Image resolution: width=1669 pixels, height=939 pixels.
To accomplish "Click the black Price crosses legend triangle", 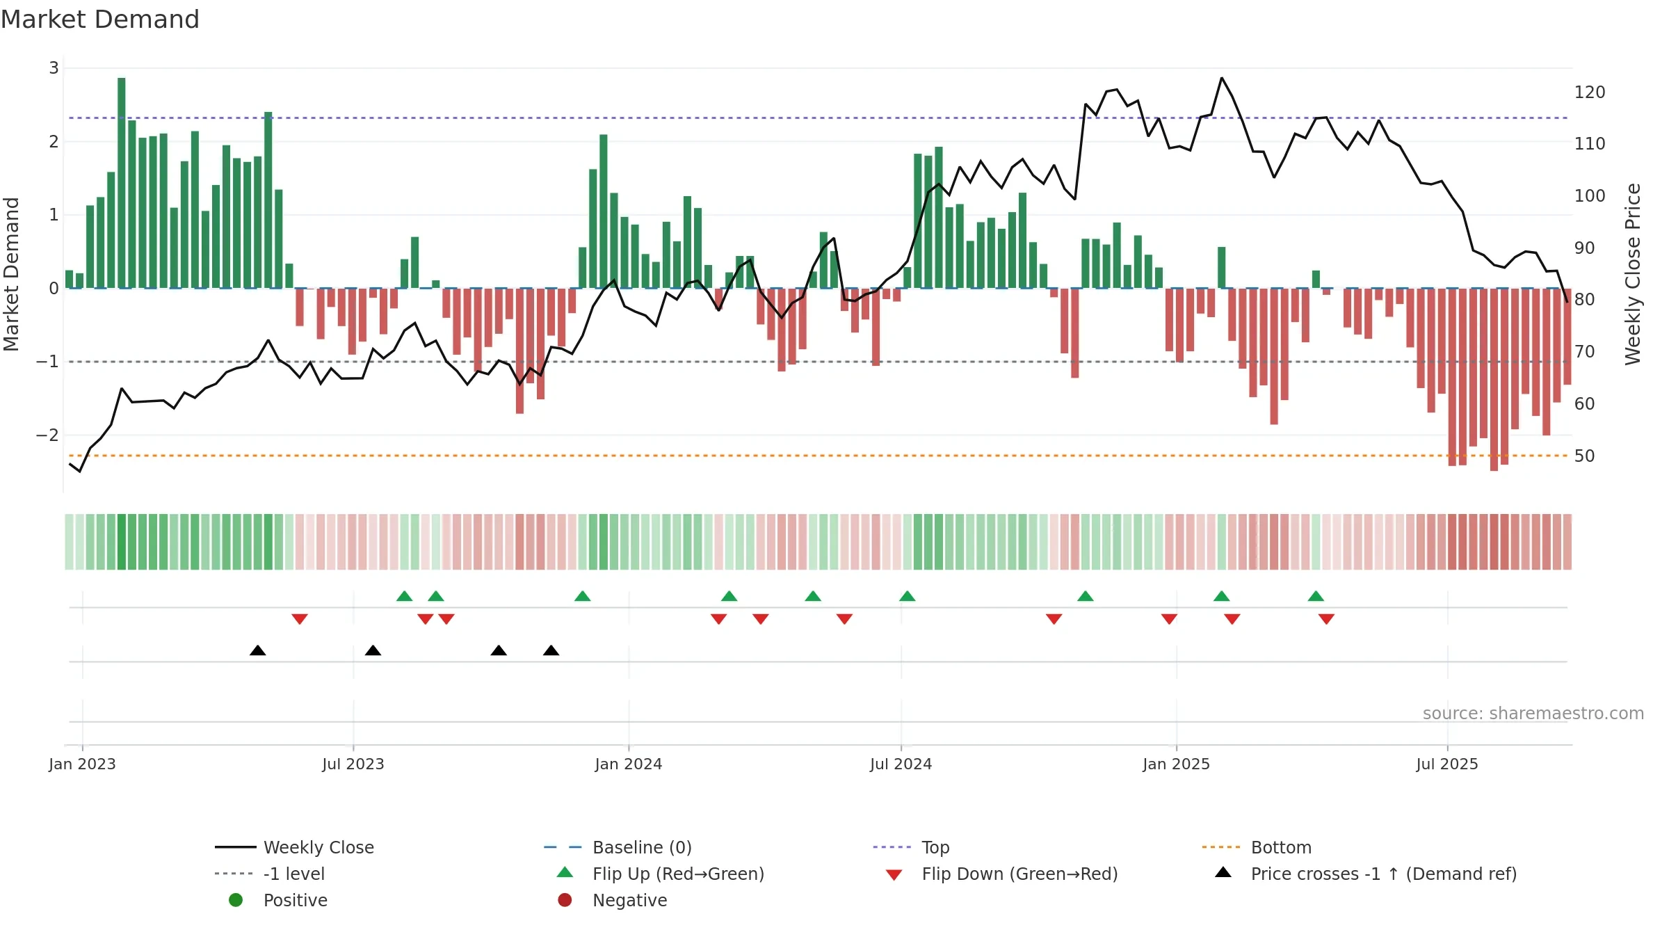I will pos(1223,872).
